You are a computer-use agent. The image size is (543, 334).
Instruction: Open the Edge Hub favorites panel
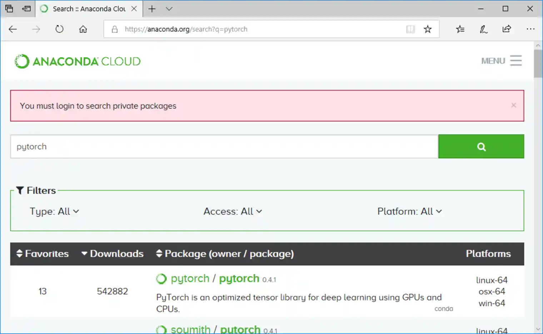coord(460,29)
